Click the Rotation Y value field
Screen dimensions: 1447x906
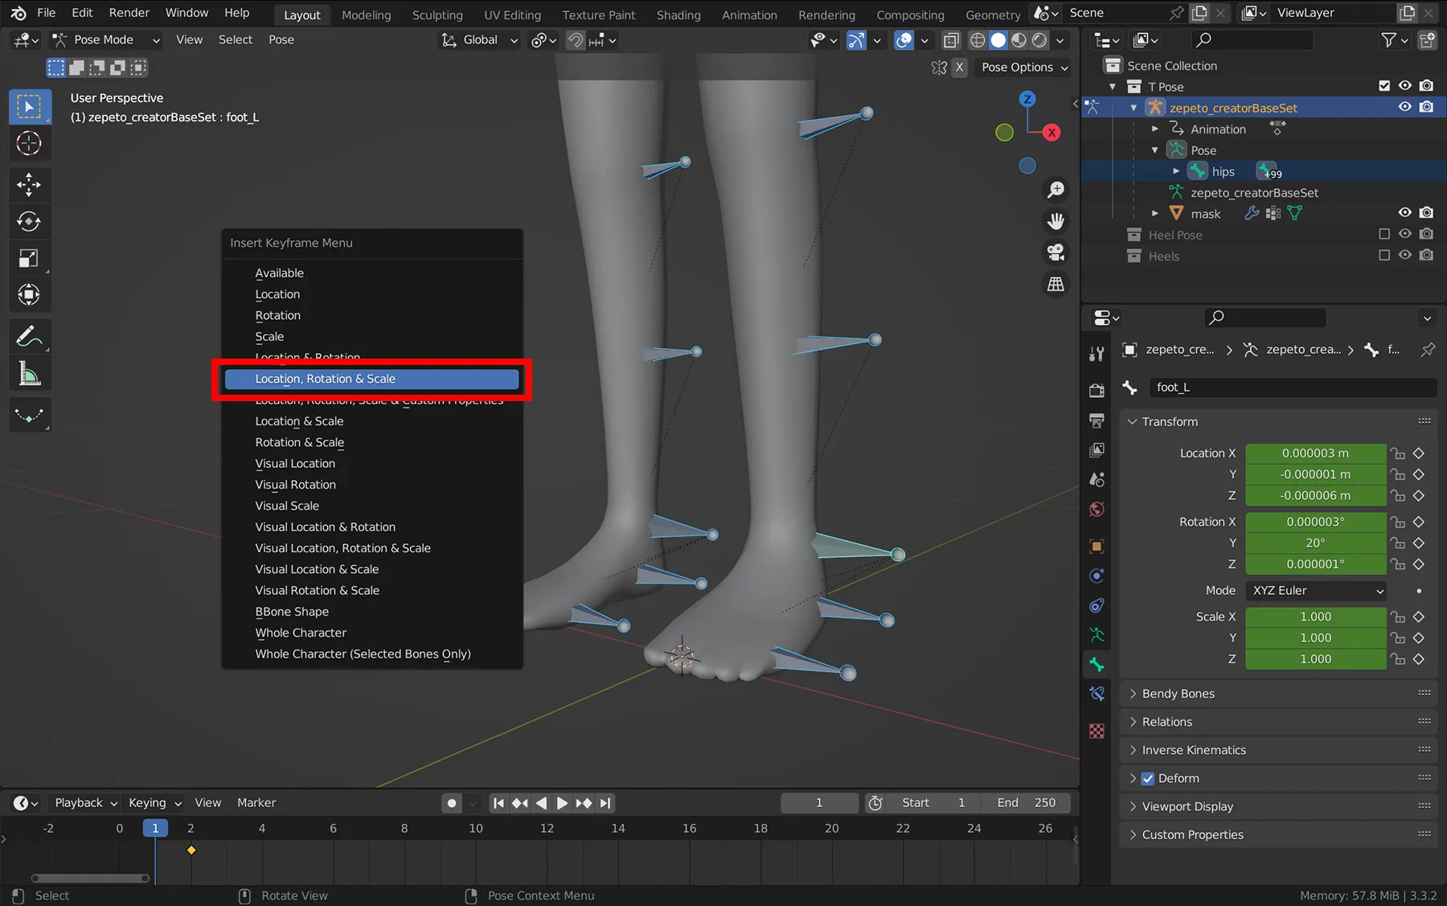[1316, 543]
